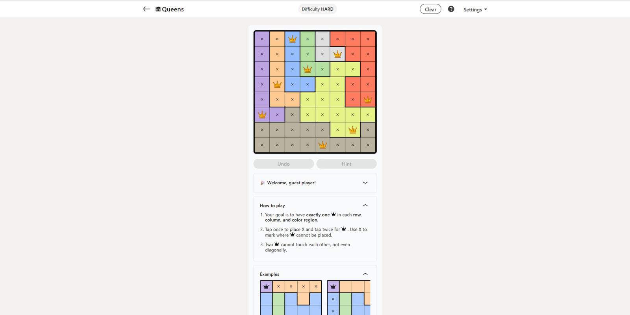Viewport: 630px width, 315px height.
Task: Click the crown in the bottom row
Action: pos(322,145)
